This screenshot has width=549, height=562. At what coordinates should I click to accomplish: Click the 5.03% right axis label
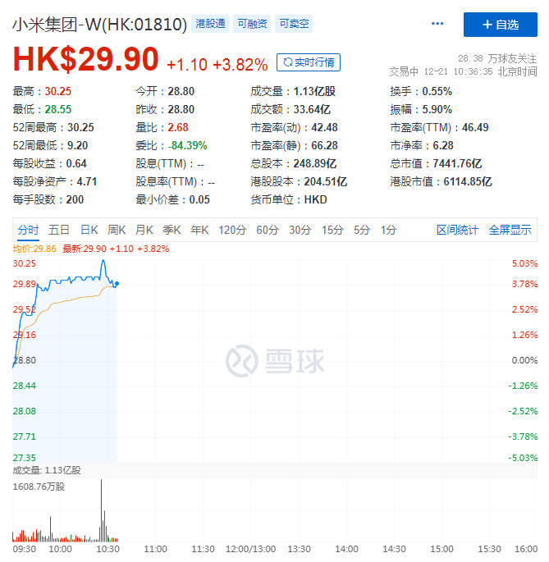tap(524, 264)
